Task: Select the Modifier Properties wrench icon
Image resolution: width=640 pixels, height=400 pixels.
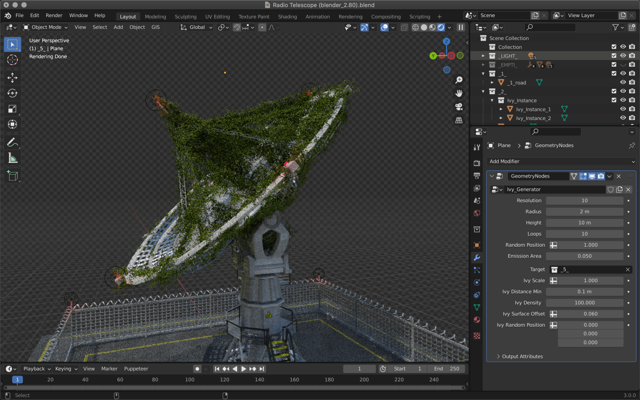Action: (477, 257)
